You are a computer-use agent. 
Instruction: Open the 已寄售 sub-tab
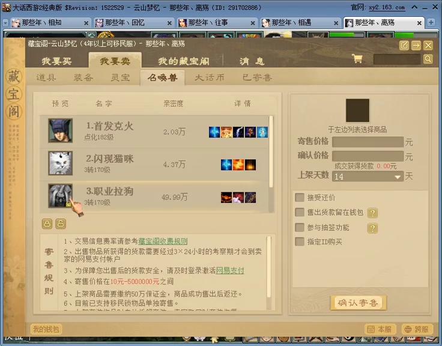(x=257, y=77)
